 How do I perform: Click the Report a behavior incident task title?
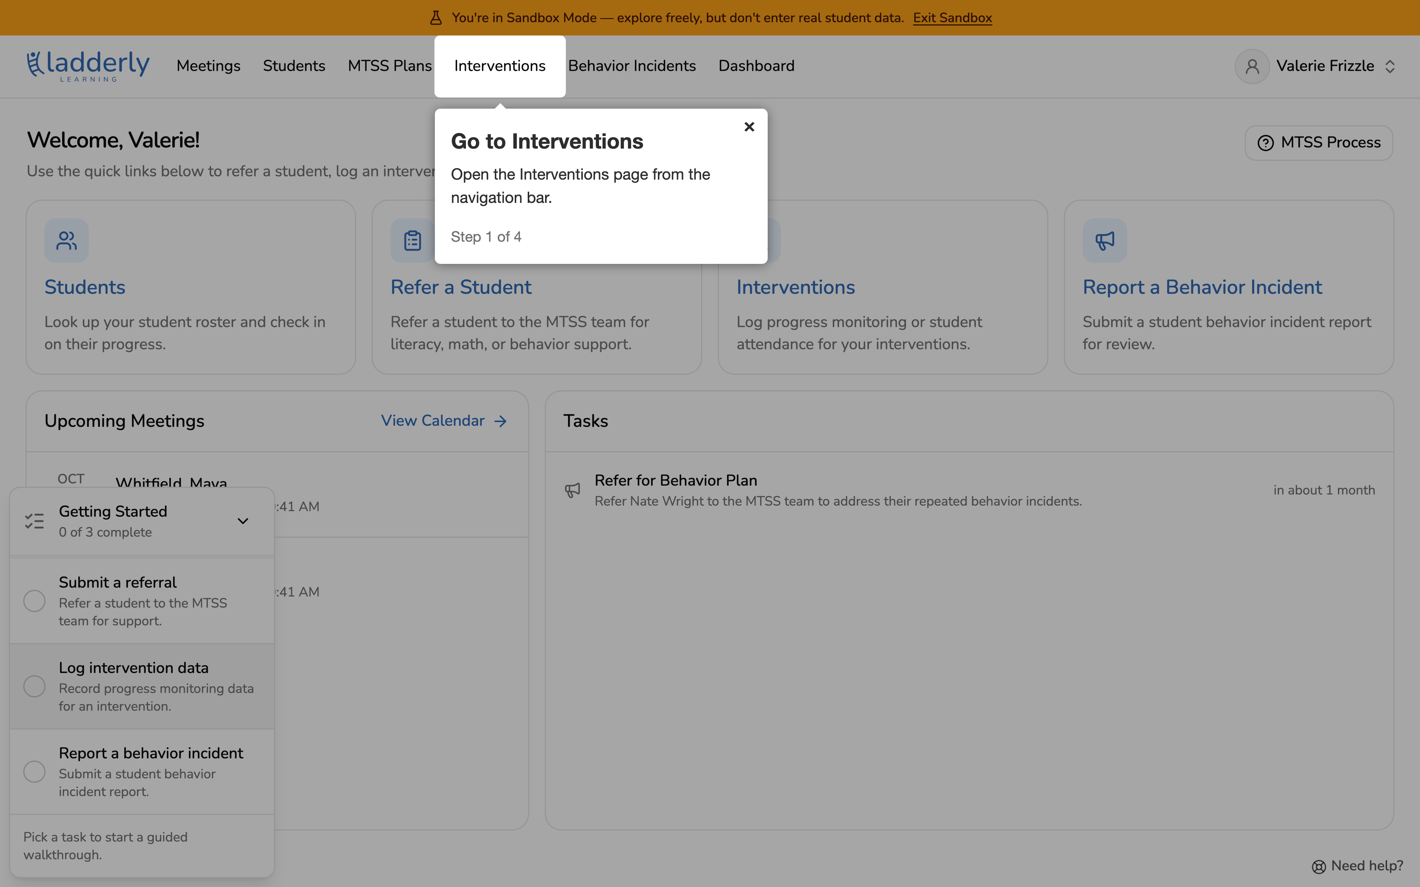[x=151, y=753]
